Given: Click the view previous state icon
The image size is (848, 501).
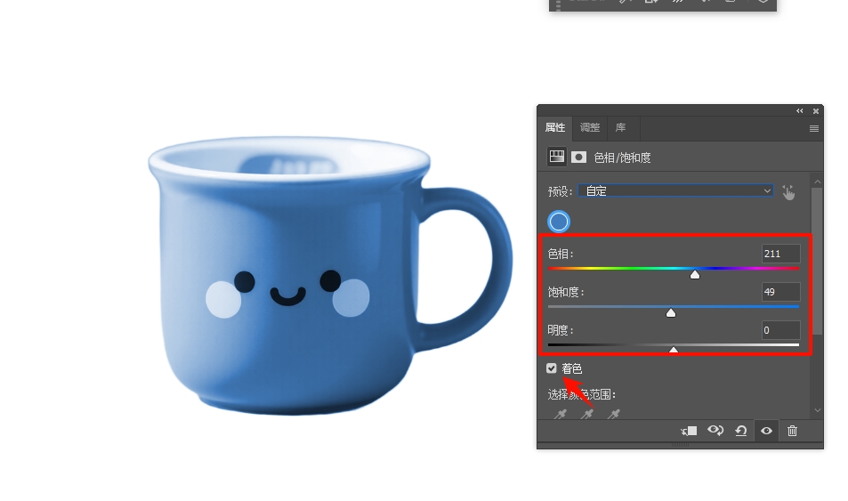Looking at the screenshot, I should [x=715, y=431].
